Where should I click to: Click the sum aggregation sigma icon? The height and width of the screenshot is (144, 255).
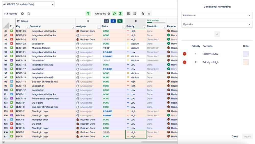120,14
